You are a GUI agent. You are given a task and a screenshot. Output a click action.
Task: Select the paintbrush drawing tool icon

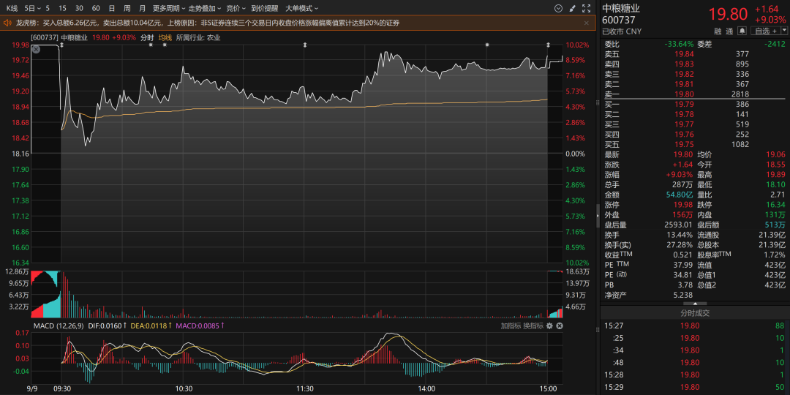click(x=572, y=9)
